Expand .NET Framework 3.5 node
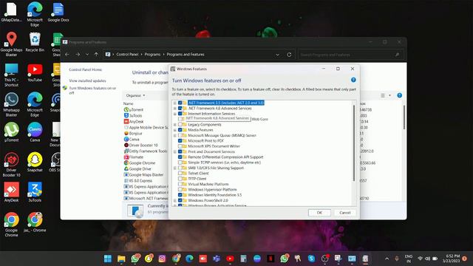The height and width of the screenshot is (266, 473). click(x=174, y=103)
